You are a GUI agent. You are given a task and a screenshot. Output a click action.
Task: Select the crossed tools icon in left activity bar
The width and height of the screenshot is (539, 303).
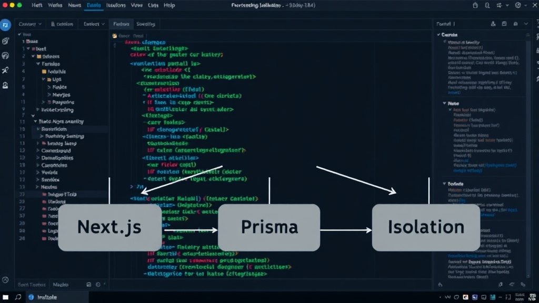[5, 70]
